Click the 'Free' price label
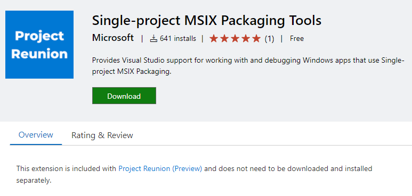This screenshot has width=412, height=196. 297,39
